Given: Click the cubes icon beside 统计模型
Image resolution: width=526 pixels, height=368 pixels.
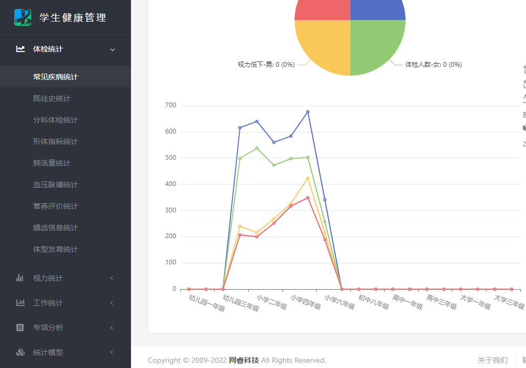Looking at the screenshot, I should tap(21, 352).
